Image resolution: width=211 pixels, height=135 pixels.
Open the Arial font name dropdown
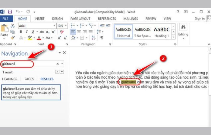coord(54,26)
